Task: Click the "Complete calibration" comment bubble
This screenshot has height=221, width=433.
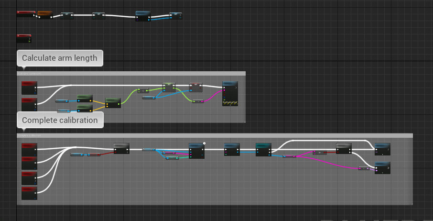Action: pyautogui.click(x=60, y=120)
